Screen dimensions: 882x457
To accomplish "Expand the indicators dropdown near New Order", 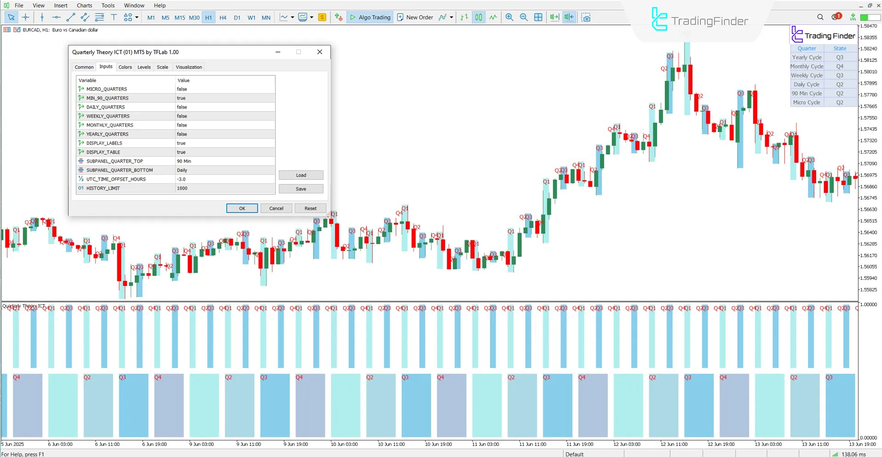I will [x=450, y=17].
